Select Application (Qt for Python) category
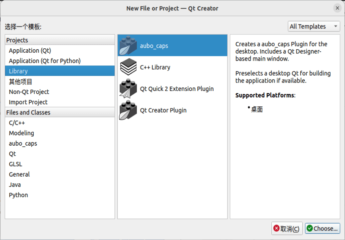This screenshot has height=240, width=345. click(x=60, y=61)
